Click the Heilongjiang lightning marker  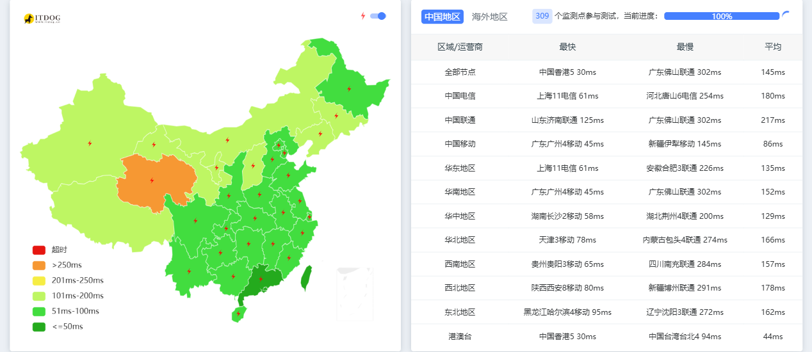[349, 89]
